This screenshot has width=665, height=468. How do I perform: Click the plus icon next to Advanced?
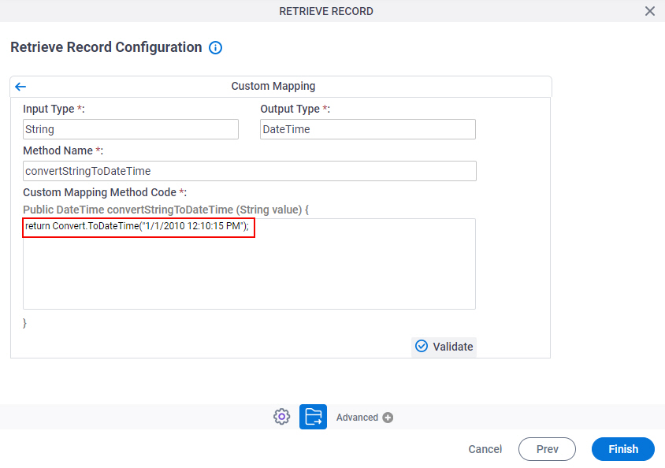tap(388, 418)
